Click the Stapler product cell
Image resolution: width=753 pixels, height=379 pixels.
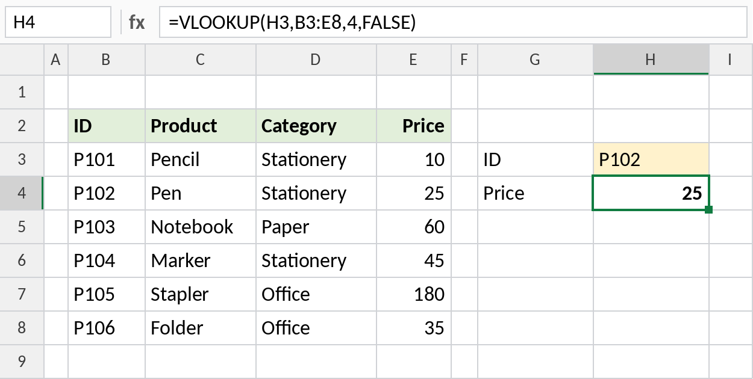coord(201,294)
